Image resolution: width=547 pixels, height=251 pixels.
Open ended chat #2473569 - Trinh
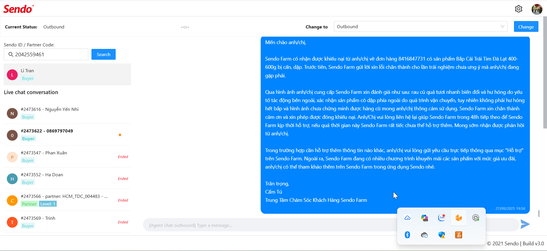coord(67,222)
